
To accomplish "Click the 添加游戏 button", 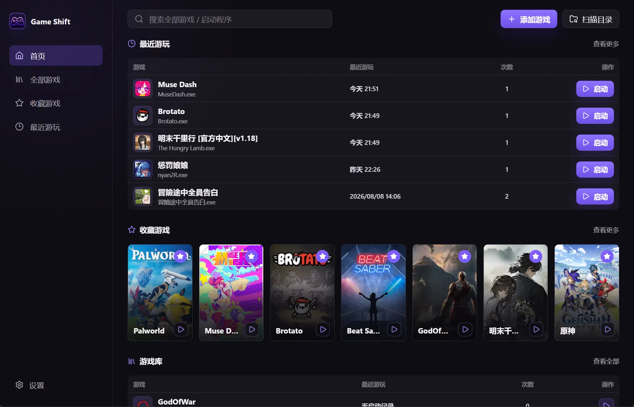I will 529,19.
